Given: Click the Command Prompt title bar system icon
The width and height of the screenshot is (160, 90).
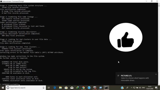Looking at the screenshot, I should [x=1, y=1].
